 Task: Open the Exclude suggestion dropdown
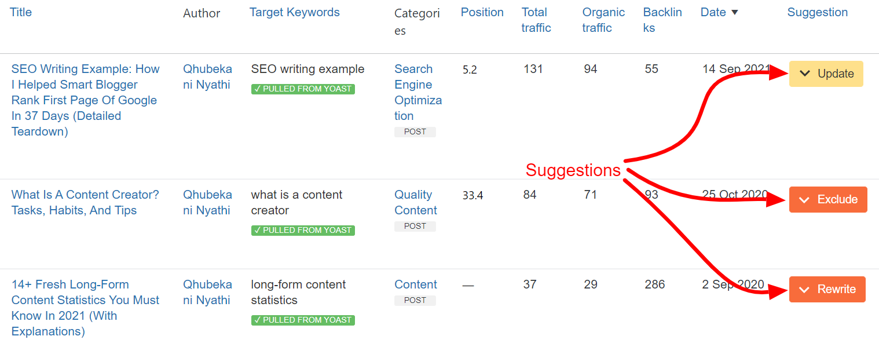[x=828, y=199]
